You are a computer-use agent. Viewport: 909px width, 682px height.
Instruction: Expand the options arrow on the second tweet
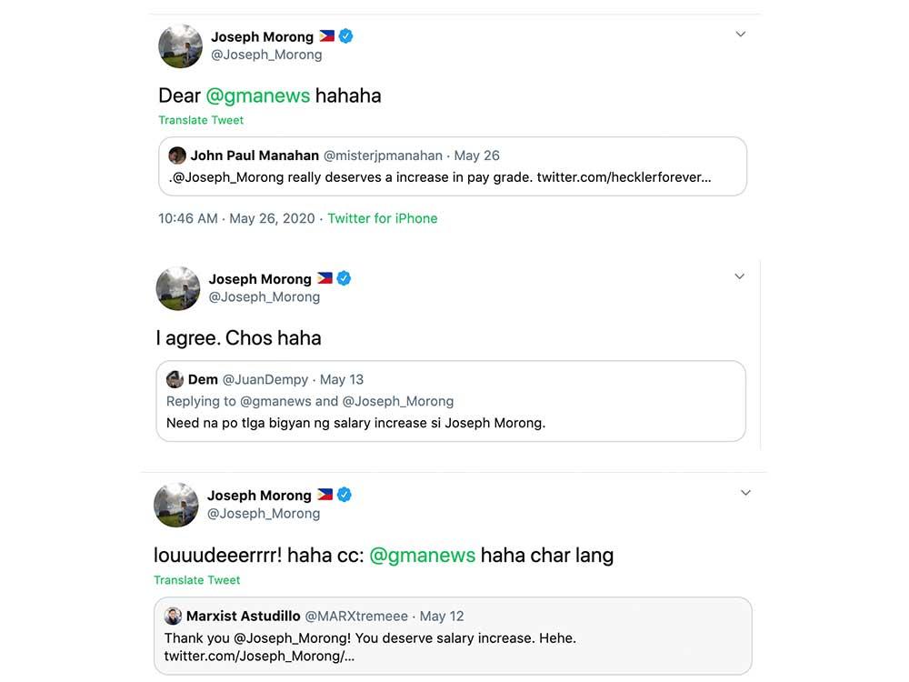coord(739,276)
